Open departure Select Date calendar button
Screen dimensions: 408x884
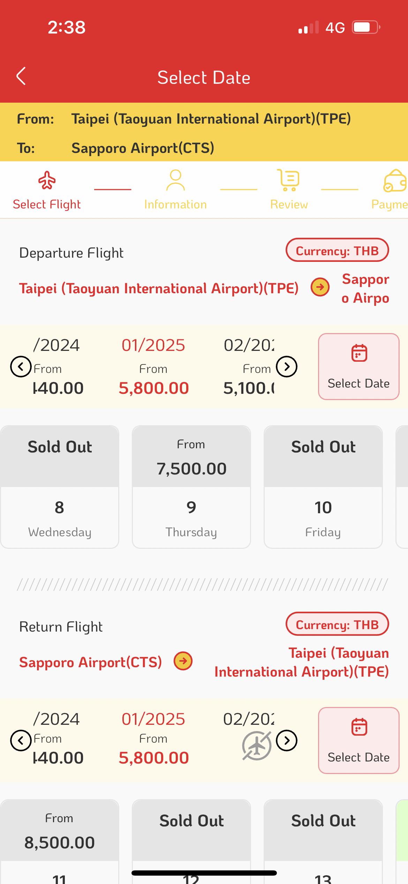pos(358,367)
